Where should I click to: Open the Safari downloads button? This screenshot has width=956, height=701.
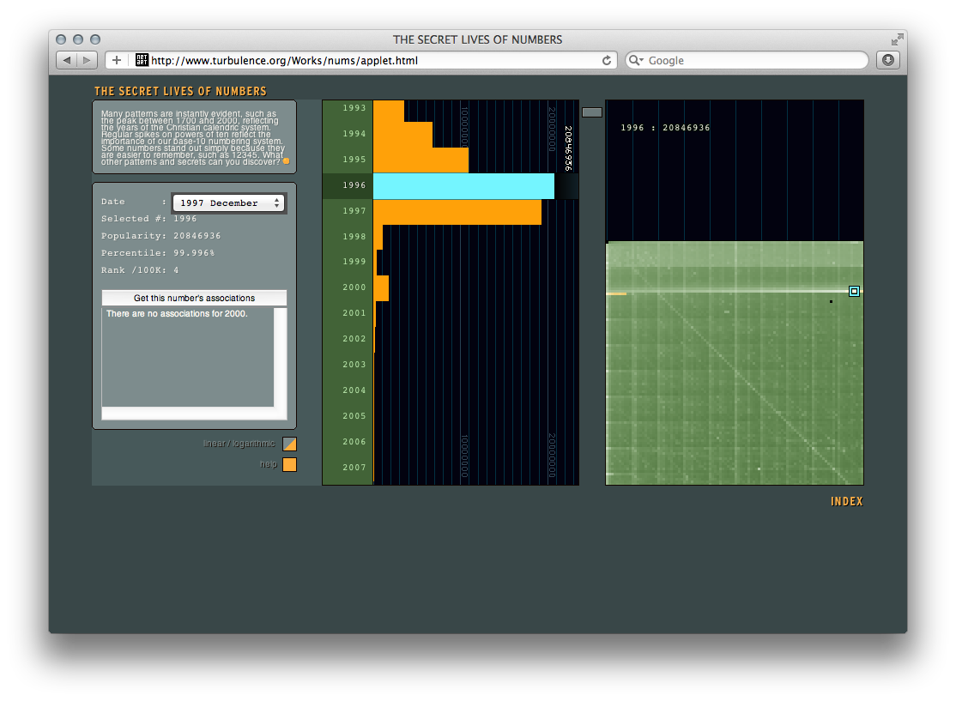(887, 60)
